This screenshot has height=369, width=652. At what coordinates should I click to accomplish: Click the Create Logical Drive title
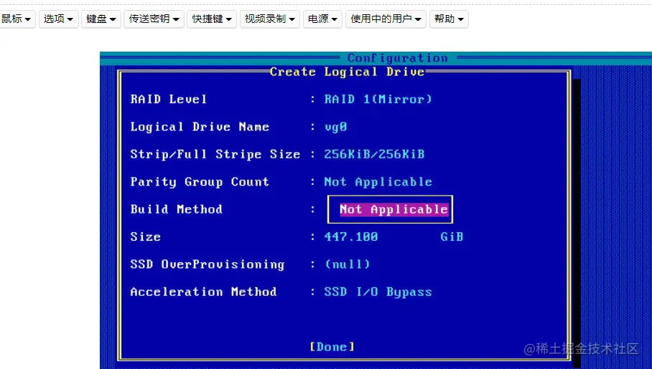point(348,72)
